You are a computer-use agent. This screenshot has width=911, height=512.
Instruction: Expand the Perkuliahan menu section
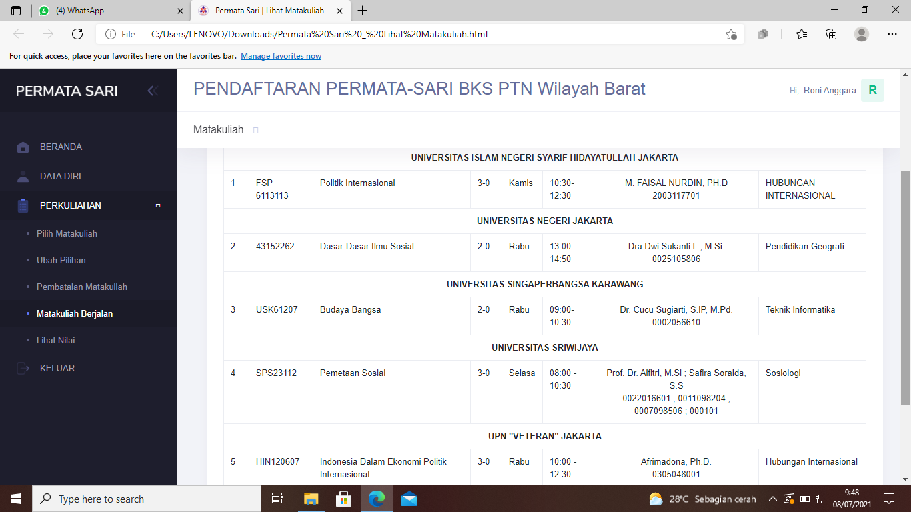[x=71, y=205]
